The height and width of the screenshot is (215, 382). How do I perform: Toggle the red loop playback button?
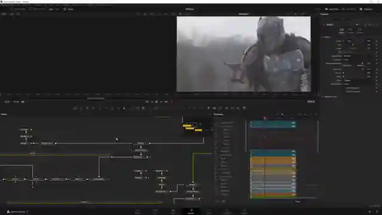click(171, 102)
